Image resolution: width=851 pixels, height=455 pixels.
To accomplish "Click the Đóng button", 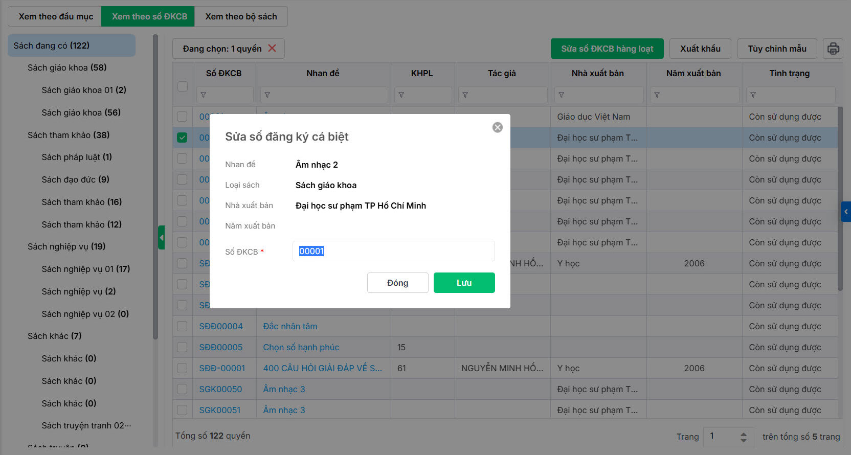I will pyautogui.click(x=397, y=283).
